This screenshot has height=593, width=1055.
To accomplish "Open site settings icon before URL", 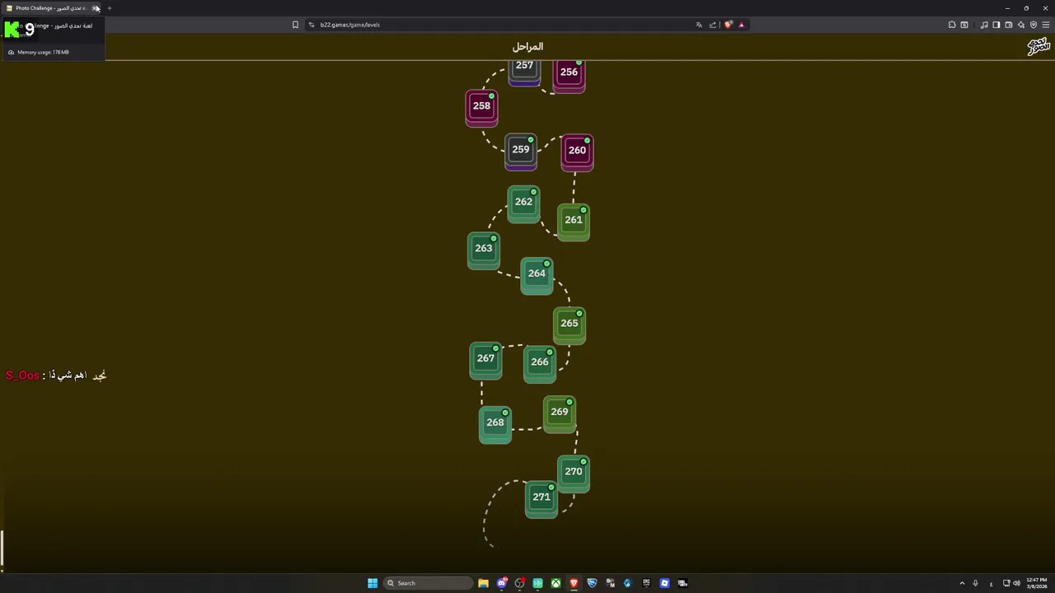I will 312,25.
